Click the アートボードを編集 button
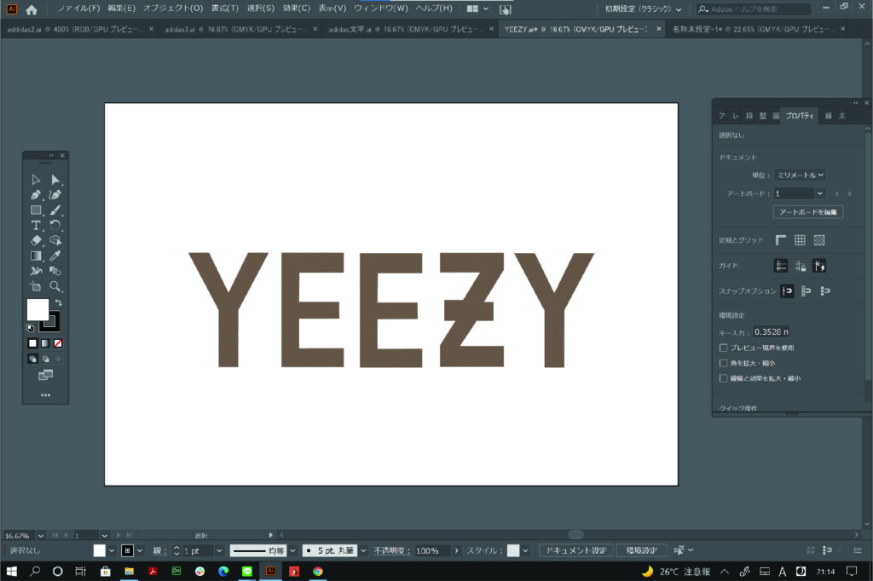Screen dimensions: 873x581 pos(807,211)
